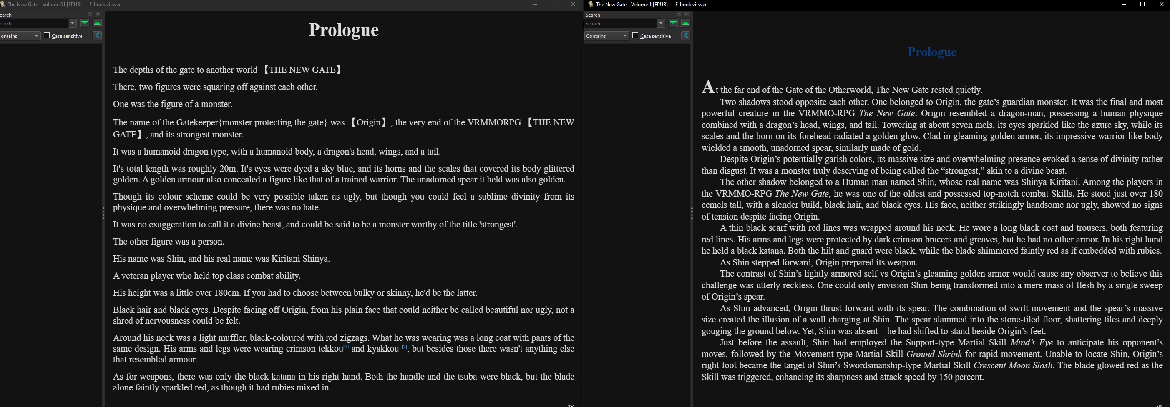
Task: Click the line "It was a humanoid dragon type"
Action: click(277, 152)
